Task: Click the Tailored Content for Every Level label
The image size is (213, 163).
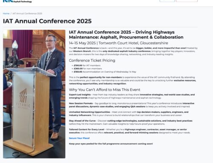Action: click(x=86, y=129)
